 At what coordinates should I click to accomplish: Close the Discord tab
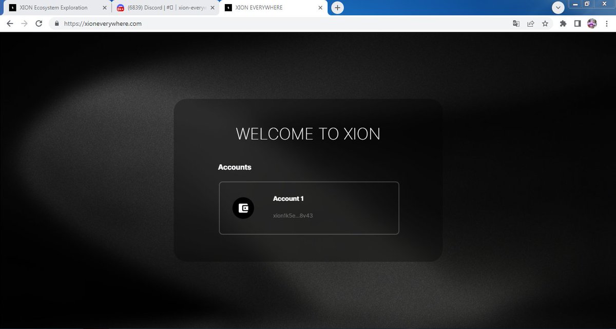[213, 8]
